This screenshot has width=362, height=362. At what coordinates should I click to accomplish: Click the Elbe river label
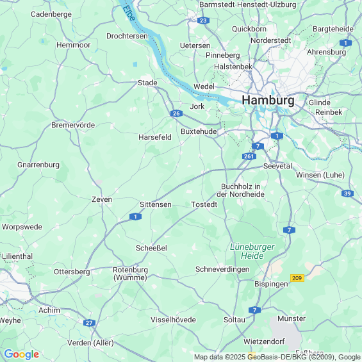coord(129,13)
